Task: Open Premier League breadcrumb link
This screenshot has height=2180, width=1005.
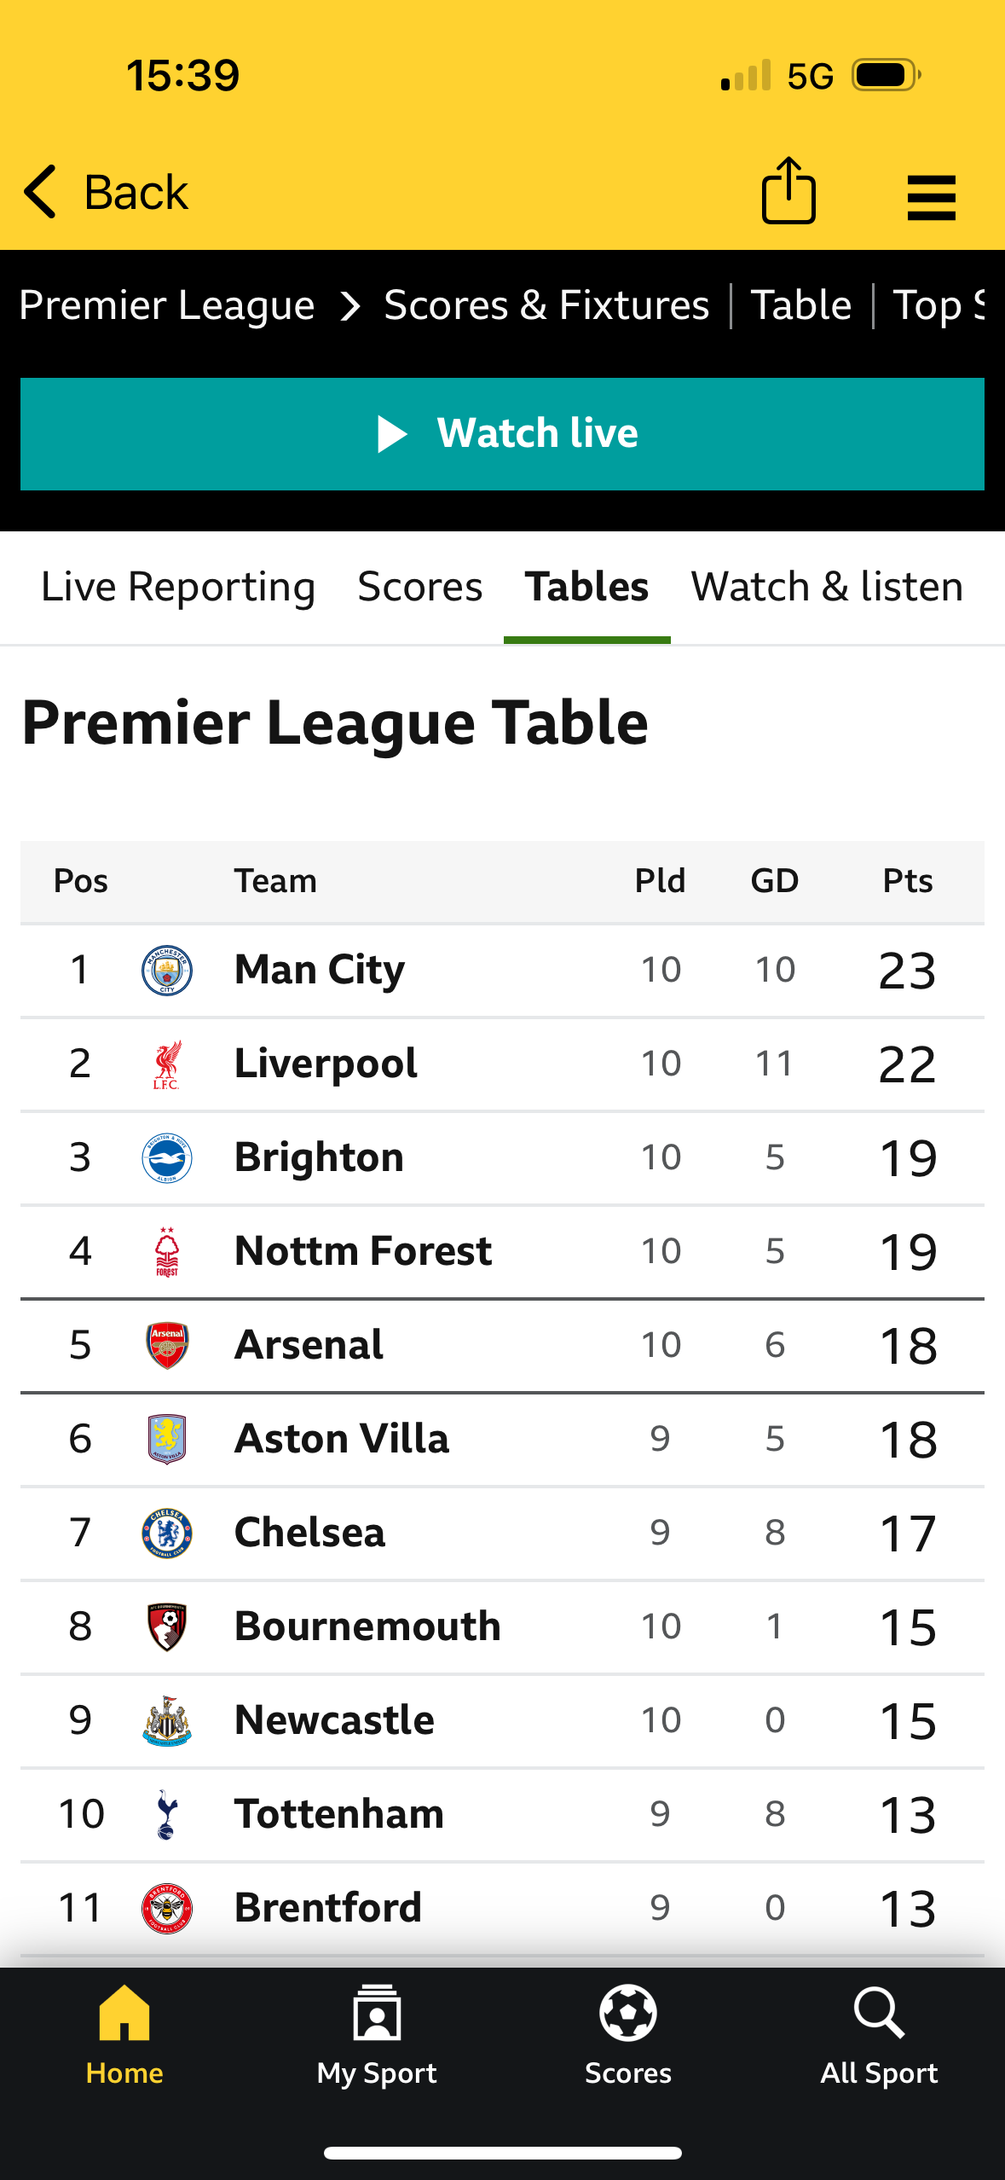Action: [167, 305]
